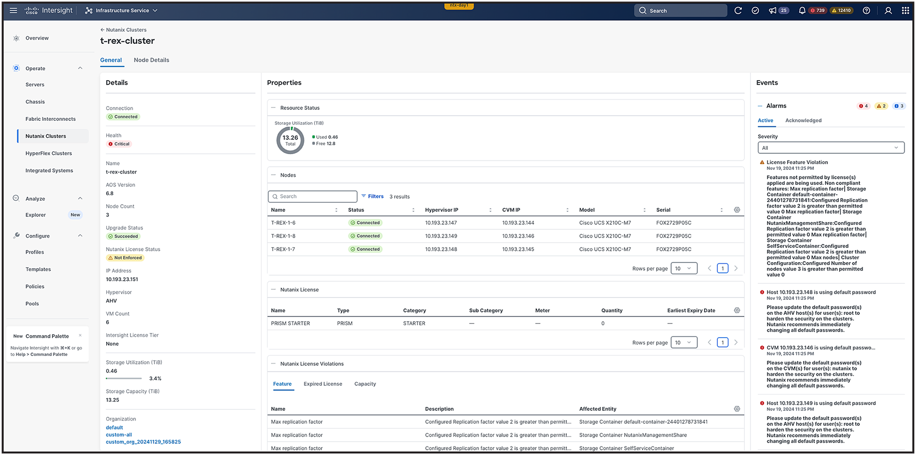Sort Nodes table by Name column
The width and height of the screenshot is (916, 455).
[x=336, y=210]
